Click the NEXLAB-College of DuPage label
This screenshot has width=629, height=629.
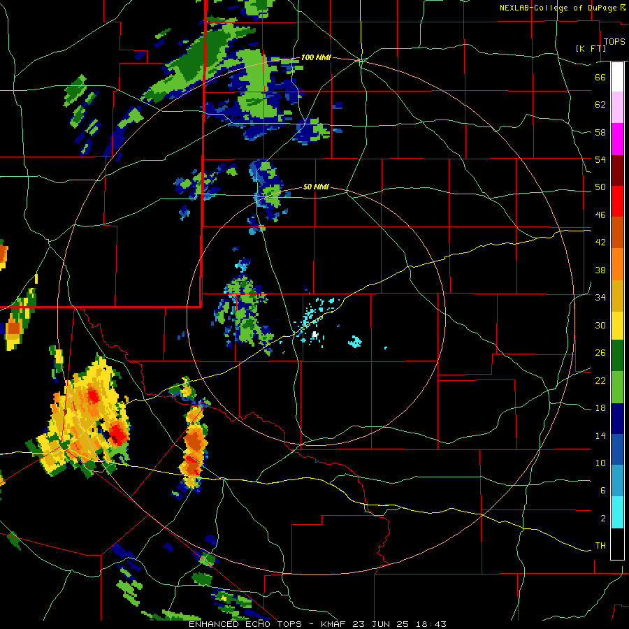point(558,8)
